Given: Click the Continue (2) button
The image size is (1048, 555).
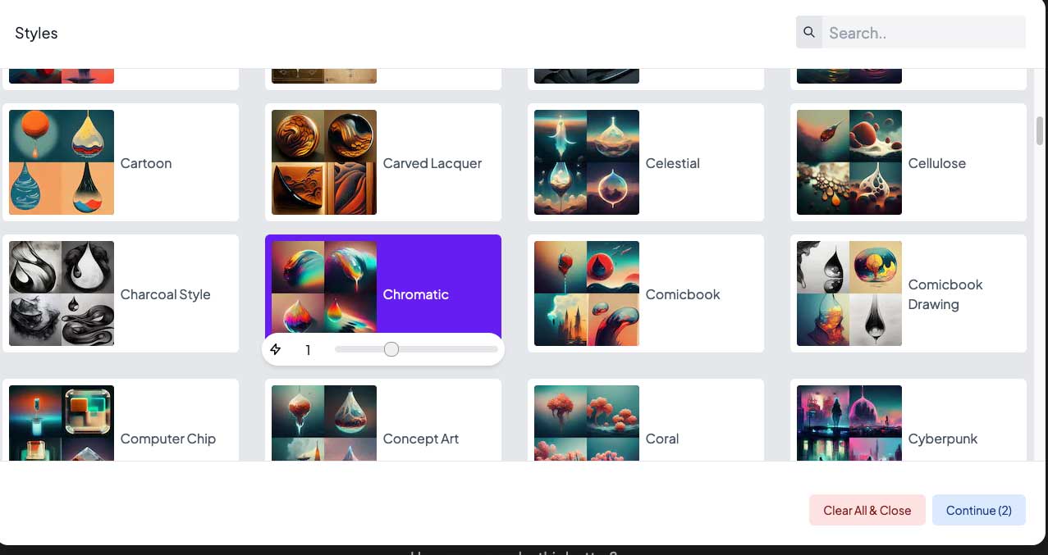Looking at the screenshot, I should (x=979, y=510).
